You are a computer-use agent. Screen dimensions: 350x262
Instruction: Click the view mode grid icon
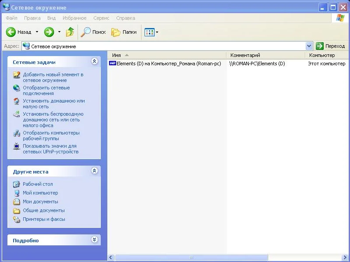click(149, 32)
